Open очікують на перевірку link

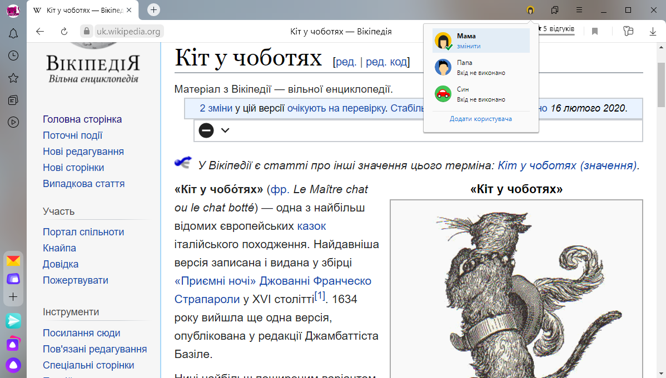336,108
